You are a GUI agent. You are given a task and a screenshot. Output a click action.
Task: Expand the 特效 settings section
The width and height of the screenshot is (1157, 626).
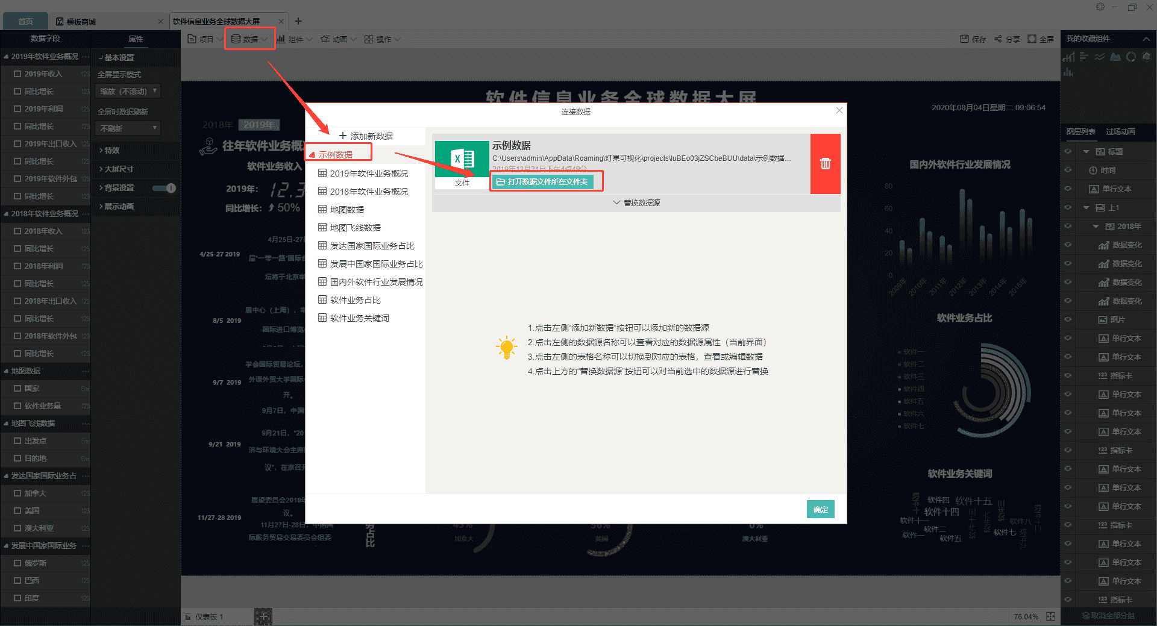(x=109, y=151)
